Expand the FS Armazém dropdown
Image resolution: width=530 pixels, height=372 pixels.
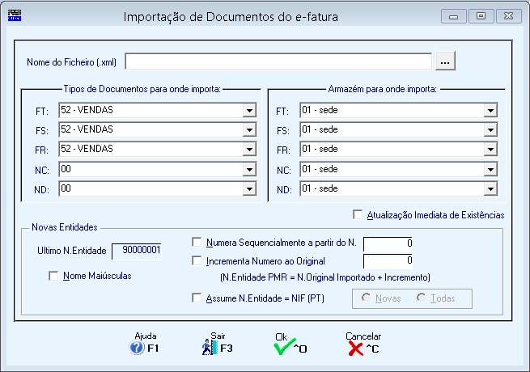tap(490, 129)
